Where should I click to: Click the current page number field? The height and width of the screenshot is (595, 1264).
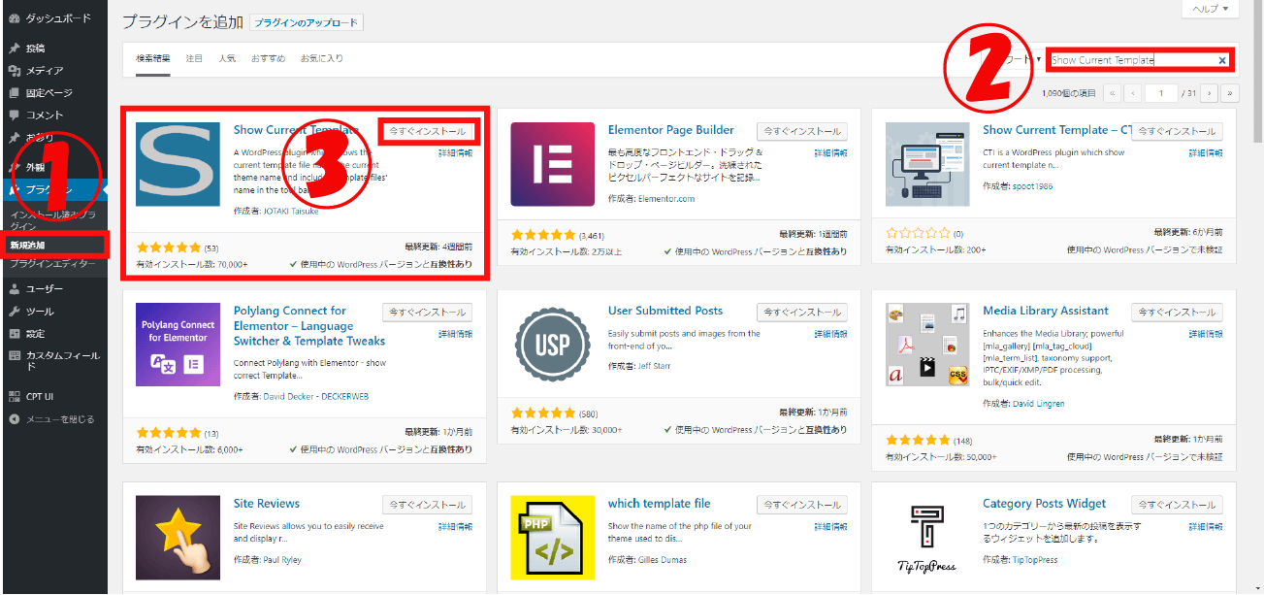point(1161,93)
